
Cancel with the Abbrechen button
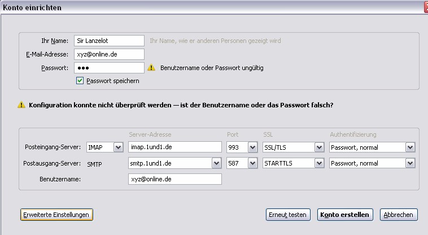point(399,215)
